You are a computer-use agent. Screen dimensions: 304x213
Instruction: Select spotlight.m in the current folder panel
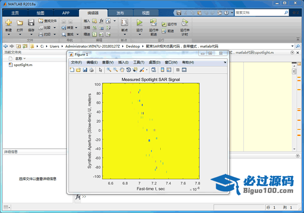(x=23, y=65)
